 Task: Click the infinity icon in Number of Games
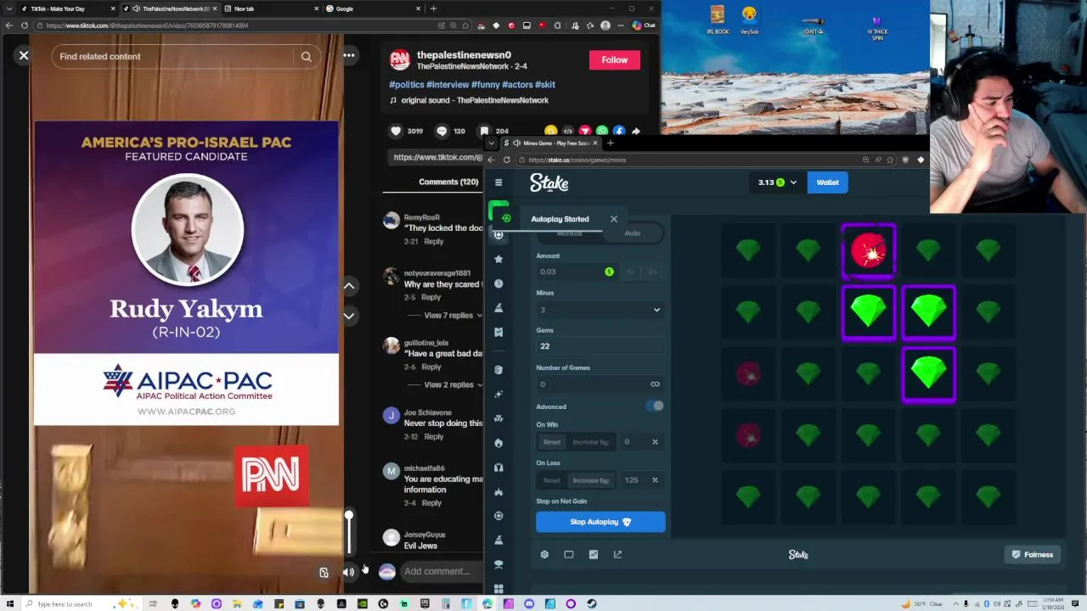pos(655,384)
